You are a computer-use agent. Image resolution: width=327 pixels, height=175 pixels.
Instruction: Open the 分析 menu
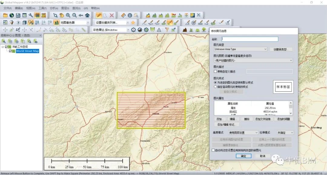pos(54,8)
